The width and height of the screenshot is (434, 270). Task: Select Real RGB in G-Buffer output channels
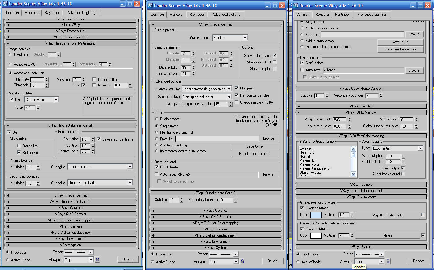(307, 152)
